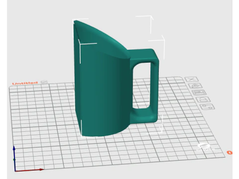Click the edit plate name pencil icon
239x179 pixels.
pyautogui.click(x=44, y=82)
